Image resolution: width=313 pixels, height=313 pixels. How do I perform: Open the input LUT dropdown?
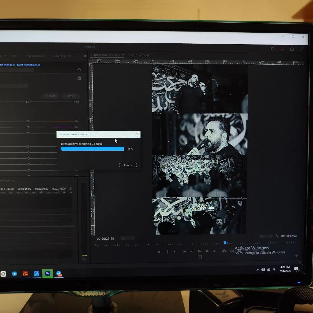point(14,86)
